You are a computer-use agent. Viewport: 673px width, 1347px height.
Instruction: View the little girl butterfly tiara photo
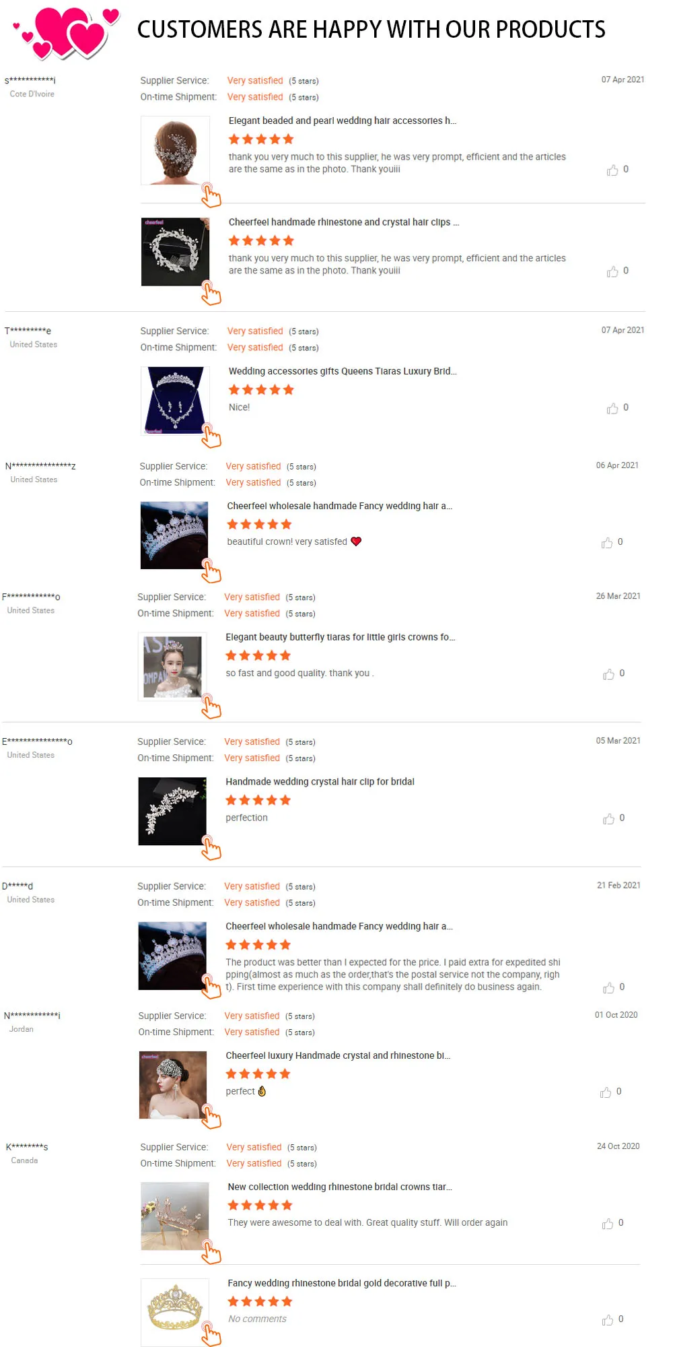point(172,667)
